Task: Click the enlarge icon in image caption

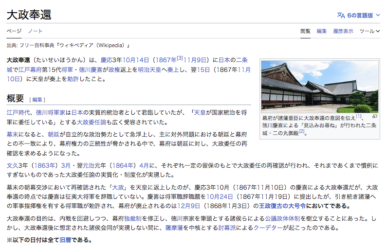Action: pos(375,116)
